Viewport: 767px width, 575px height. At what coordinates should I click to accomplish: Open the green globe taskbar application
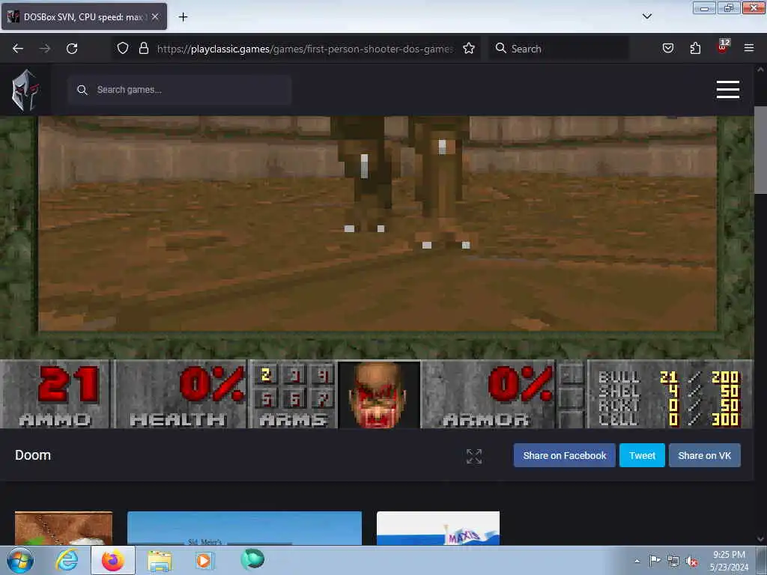click(252, 559)
